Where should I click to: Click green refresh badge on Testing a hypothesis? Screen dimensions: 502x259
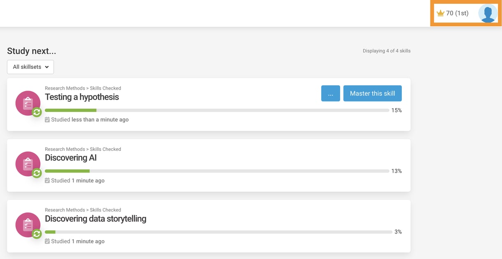(x=37, y=112)
